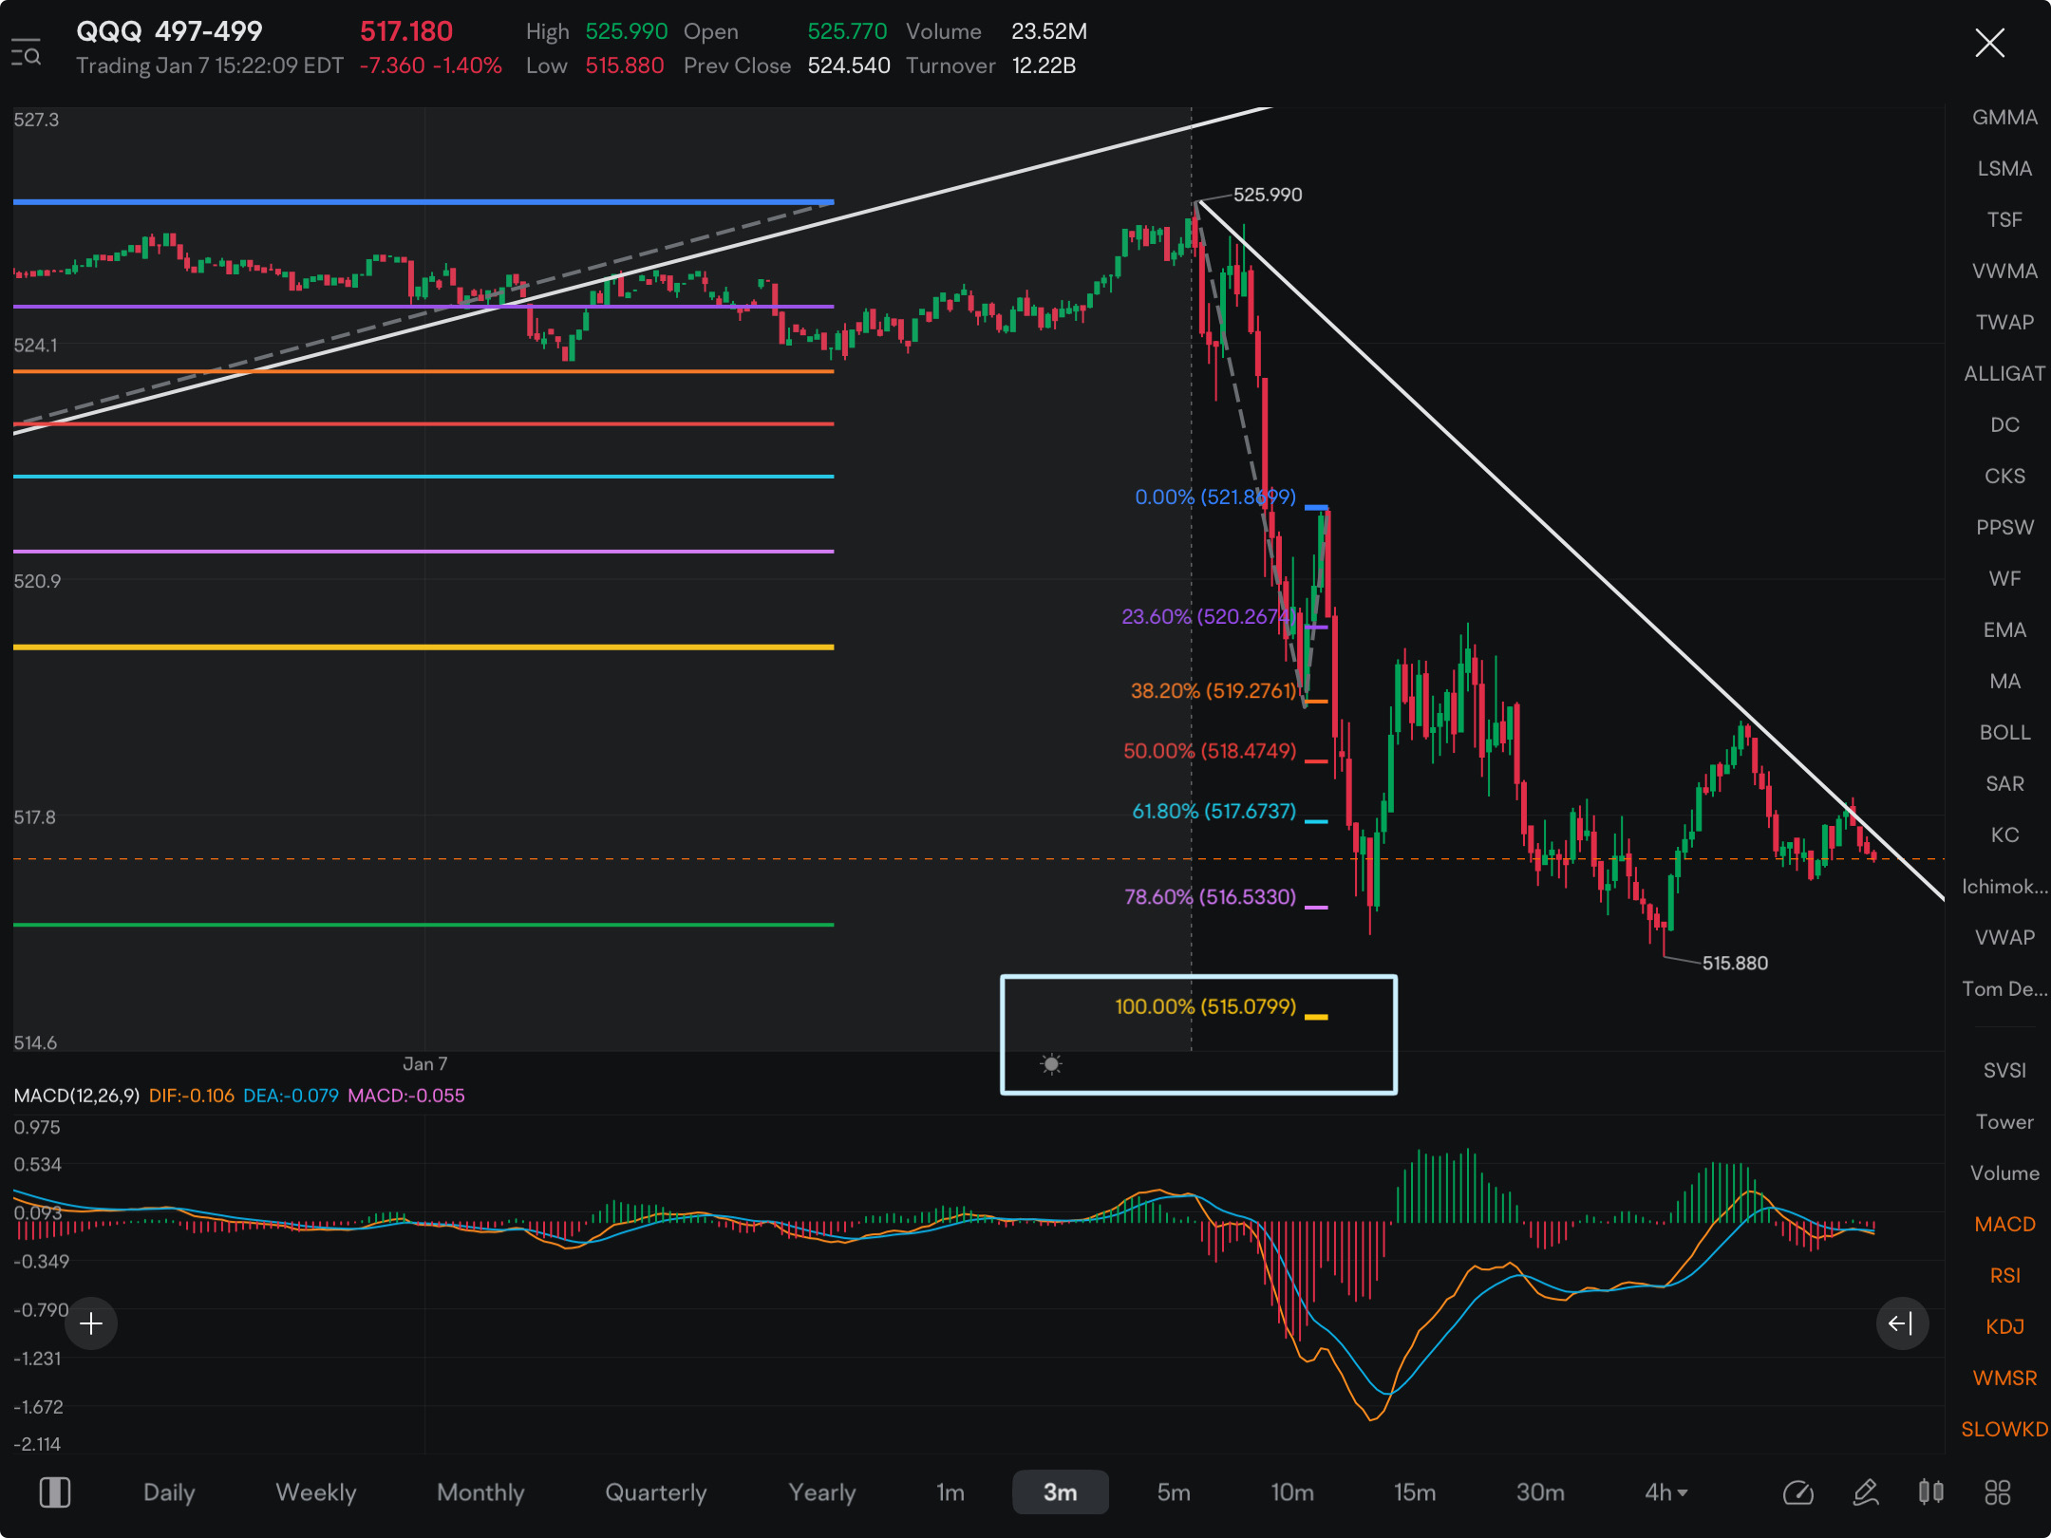Enable the Tom DeMark indicator
The height and width of the screenshot is (1538, 2051).
coord(2004,989)
